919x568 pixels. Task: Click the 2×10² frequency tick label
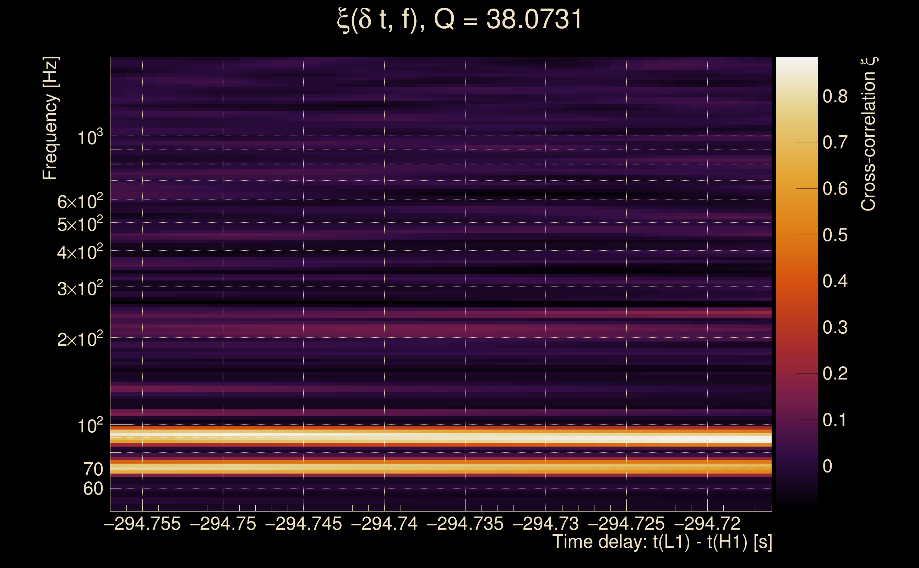coord(80,339)
